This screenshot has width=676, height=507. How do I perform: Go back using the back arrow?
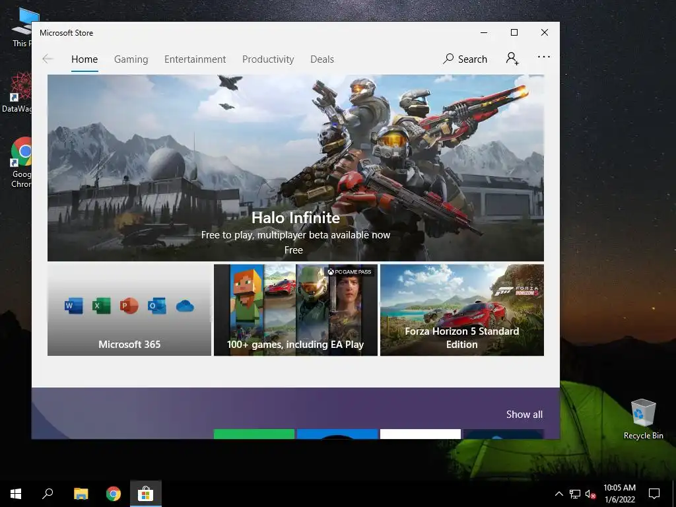point(48,59)
